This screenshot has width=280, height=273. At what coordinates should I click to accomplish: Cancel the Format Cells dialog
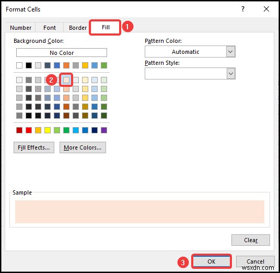(x=255, y=261)
